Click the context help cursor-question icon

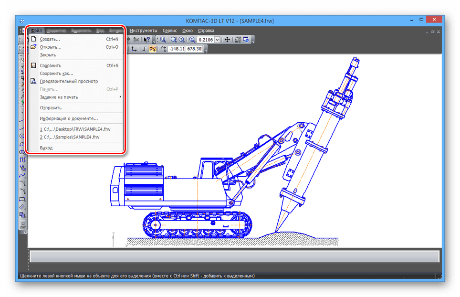tap(147, 40)
